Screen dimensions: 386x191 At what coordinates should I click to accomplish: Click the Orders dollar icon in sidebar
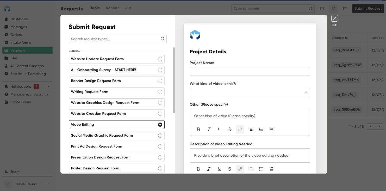click(x=6, y=35)
